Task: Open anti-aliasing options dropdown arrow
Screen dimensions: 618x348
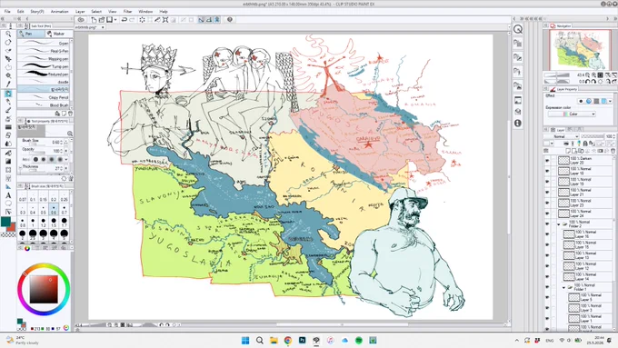Action: click(65, 160)
